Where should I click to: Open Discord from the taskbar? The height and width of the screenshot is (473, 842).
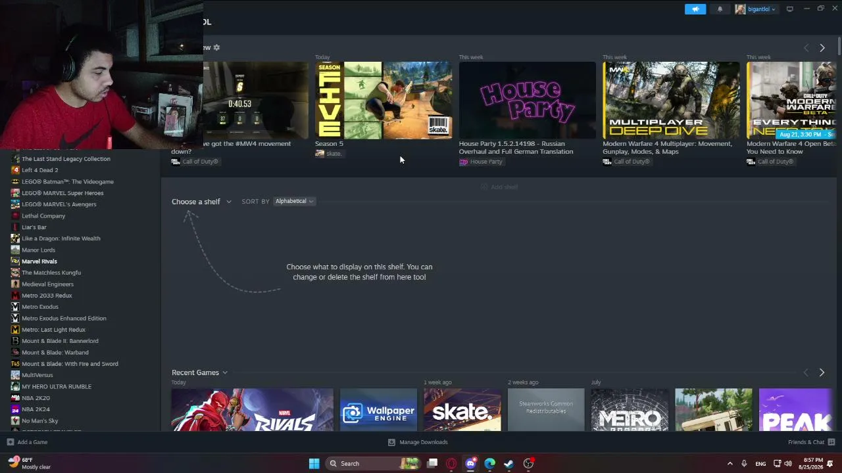[470, 464]
